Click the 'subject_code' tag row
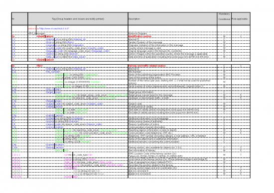274x193 pixels. point(74,104)
